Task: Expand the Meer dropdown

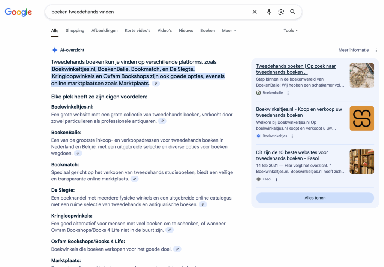Action: point(229,31)
